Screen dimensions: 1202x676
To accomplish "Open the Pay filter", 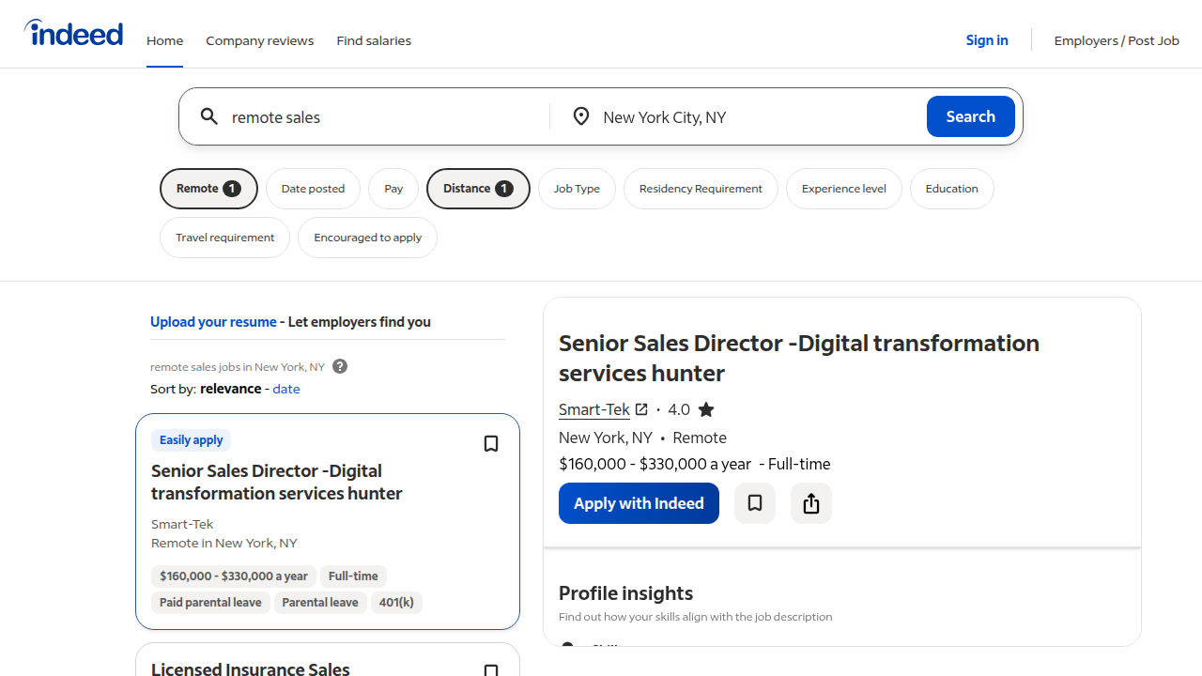I will pos(393,189).
